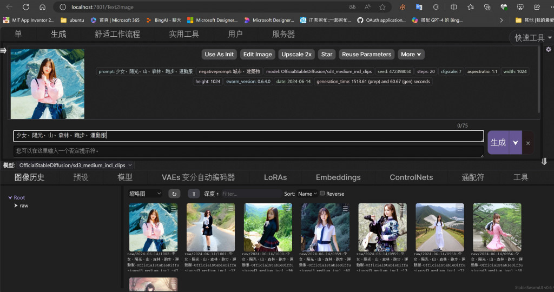Open the VAEs 变分自动编码器 tab
554x292 pixels.
[198, 177]
